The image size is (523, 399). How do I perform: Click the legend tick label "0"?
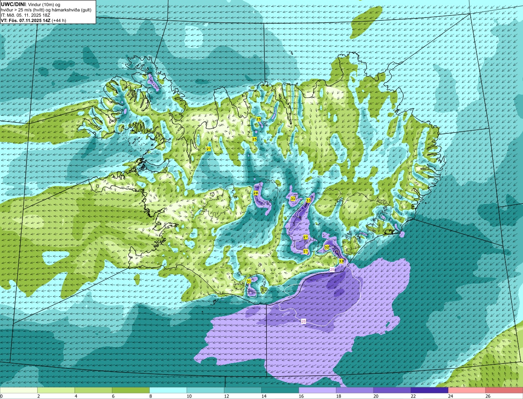coord(2,396)
